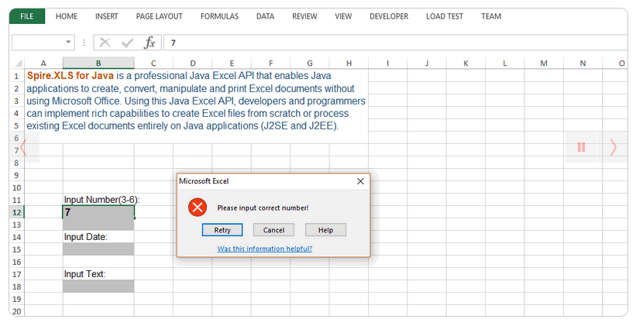Select column B header
The height and width of the screenshot is (326, 636).
[98, 63]
